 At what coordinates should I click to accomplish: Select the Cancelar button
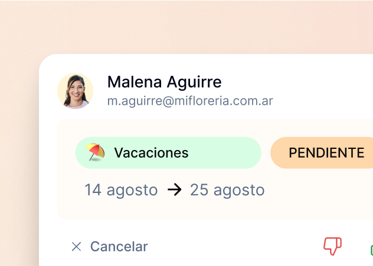(x=110, y=247)
